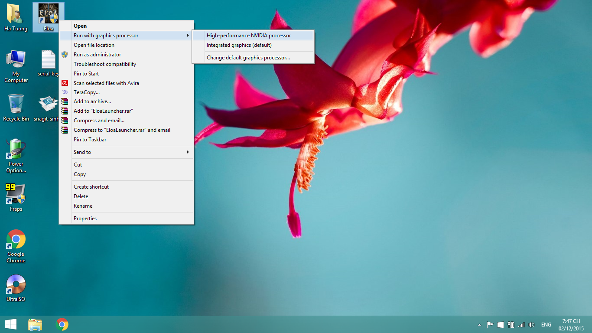Image resolution: width=592 pixels, height=333 pixels.
Task: Select High-performance NVIDIA processor
Action: [253, 36]
